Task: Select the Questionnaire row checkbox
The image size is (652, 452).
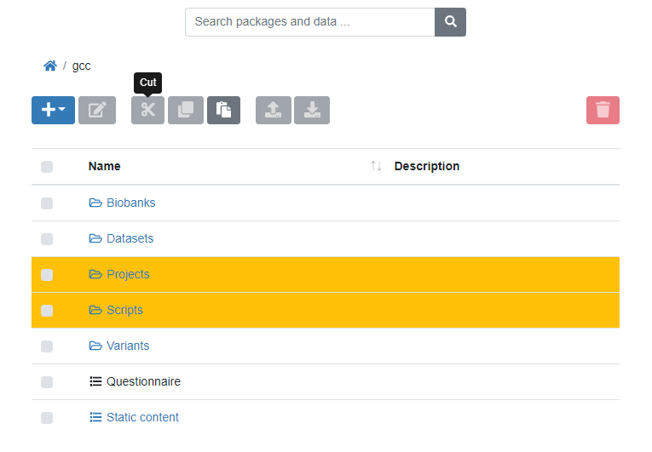Action: point(47,382)
